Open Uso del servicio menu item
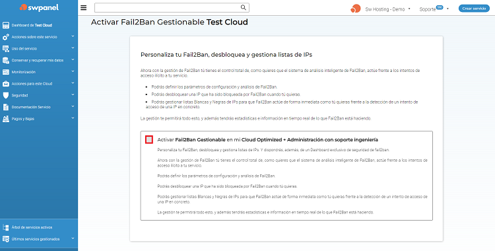Viewport: 495px width, 251px height. [x=39, y=49]
